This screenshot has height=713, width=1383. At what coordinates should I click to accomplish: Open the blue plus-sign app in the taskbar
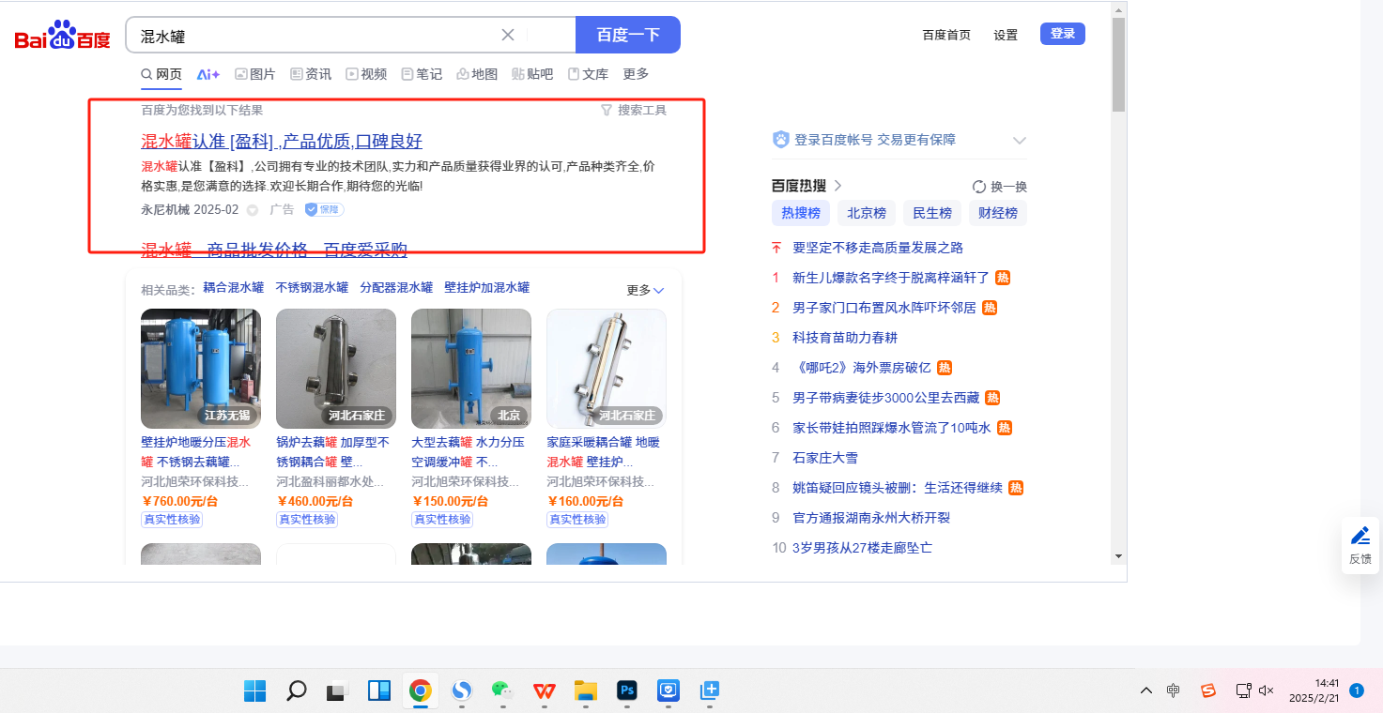click(x=709, y=691)
